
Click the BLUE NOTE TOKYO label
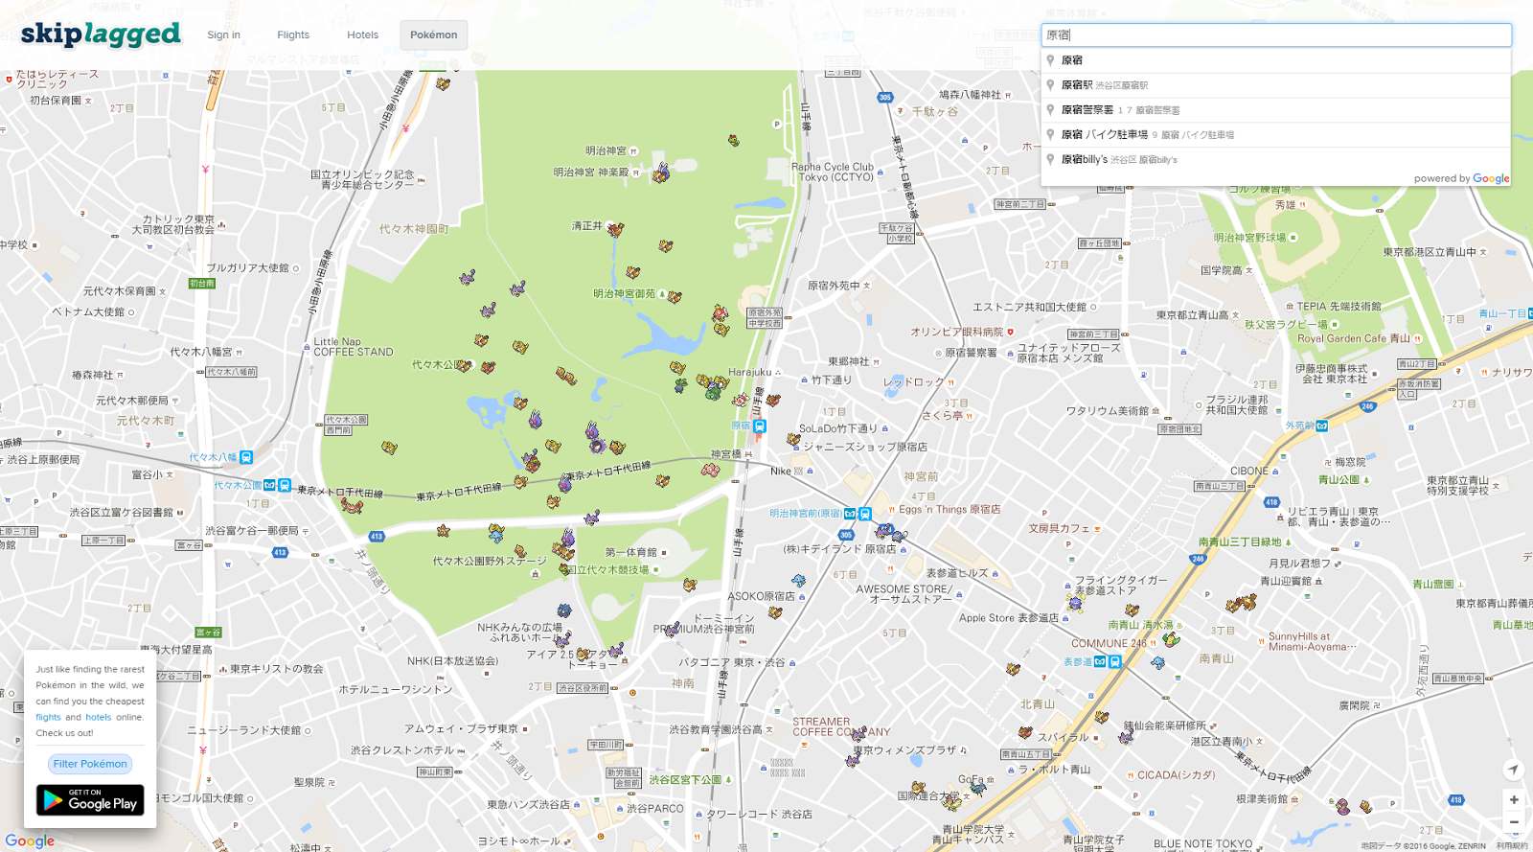(x=1202, y=844)
